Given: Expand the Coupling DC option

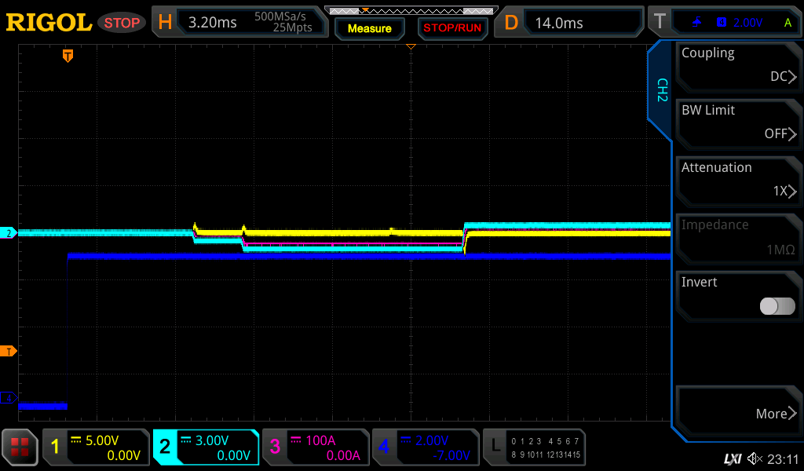Looking at the screenshot, I should pyautogui.click(x=738, y=65).
